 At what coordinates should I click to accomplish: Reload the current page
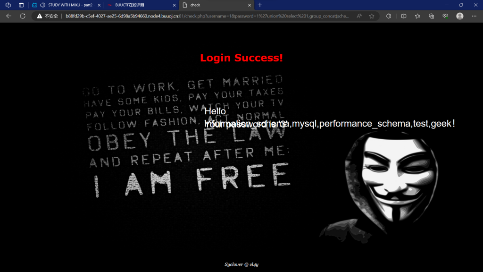pos(23,16)
